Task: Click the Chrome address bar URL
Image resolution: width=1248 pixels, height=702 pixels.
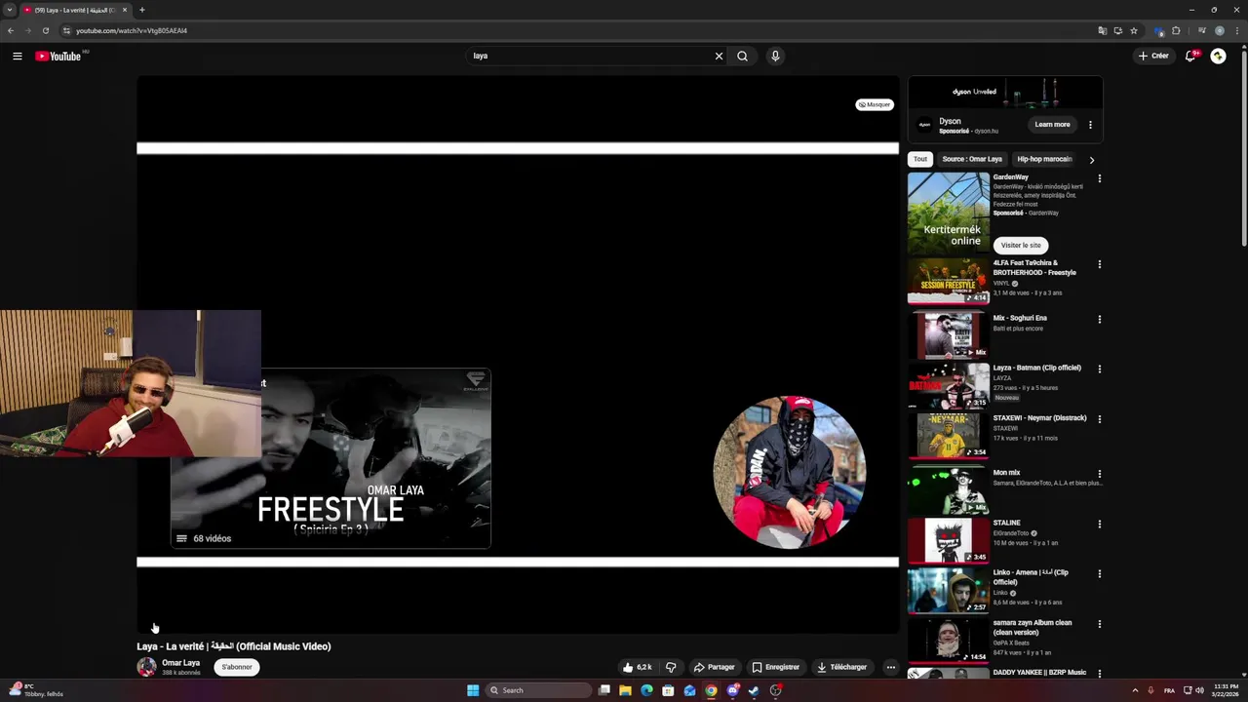Action: pos(132,30)
